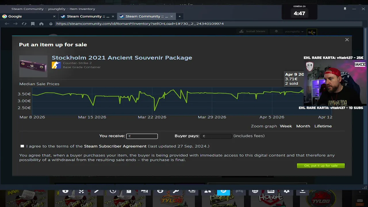368x207 pixels.
Task: Tick the Steam Subscriber Agreement checkbox
Action: point(22,146)
